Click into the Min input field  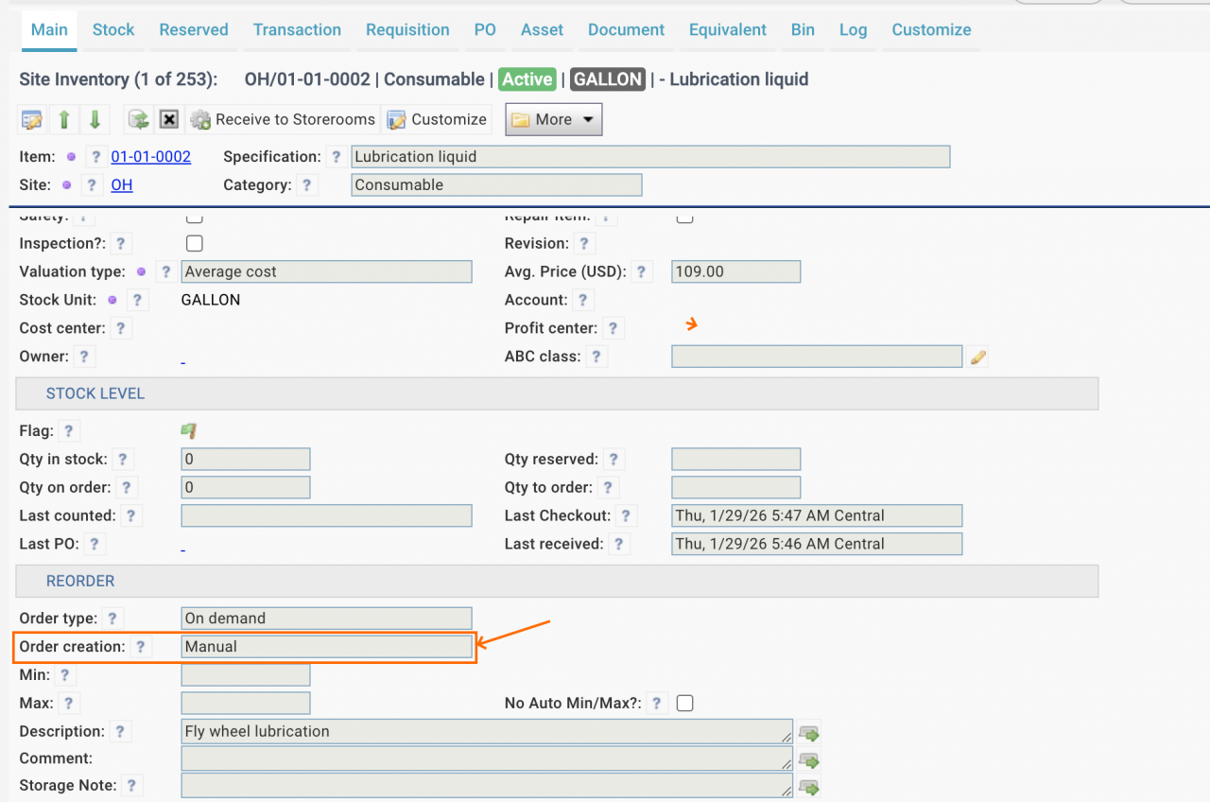(245, 675)
